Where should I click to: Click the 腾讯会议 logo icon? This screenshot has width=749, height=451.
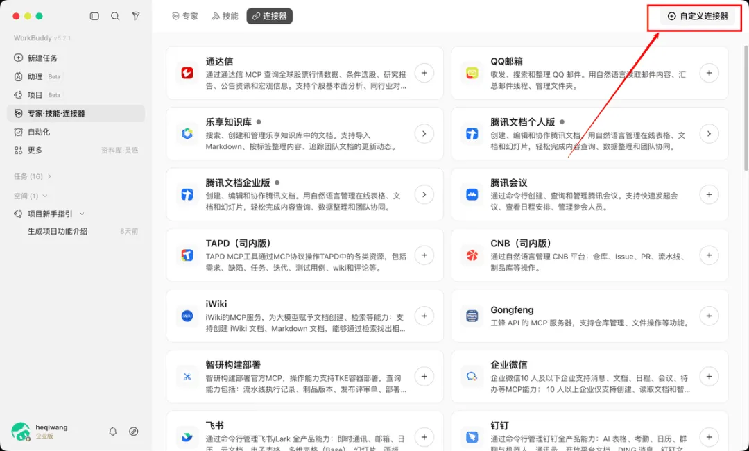(472, 194)
